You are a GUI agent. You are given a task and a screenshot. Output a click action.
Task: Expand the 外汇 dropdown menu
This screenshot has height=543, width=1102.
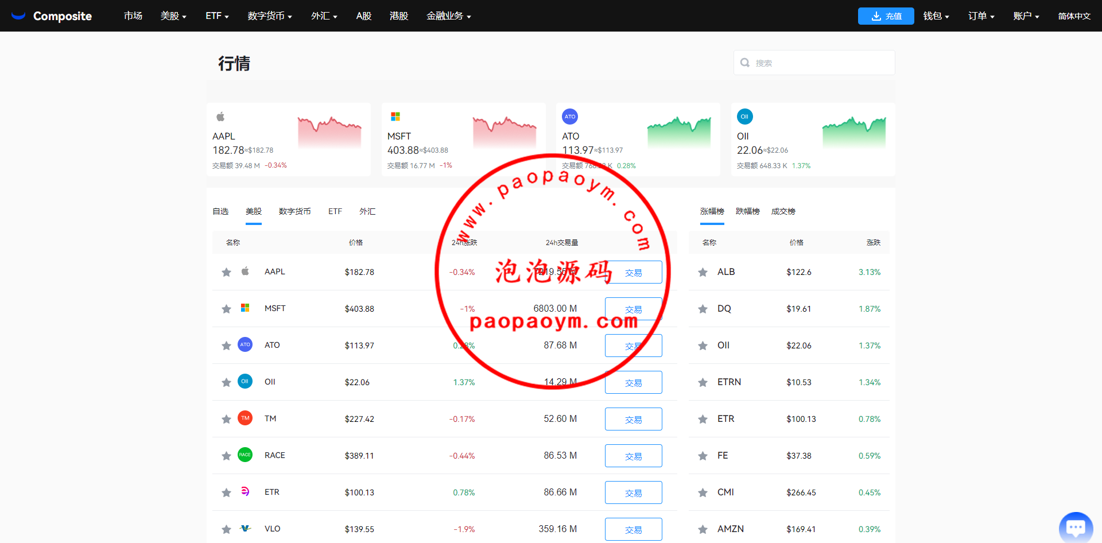pyautogui.click(x=324, y=16)
